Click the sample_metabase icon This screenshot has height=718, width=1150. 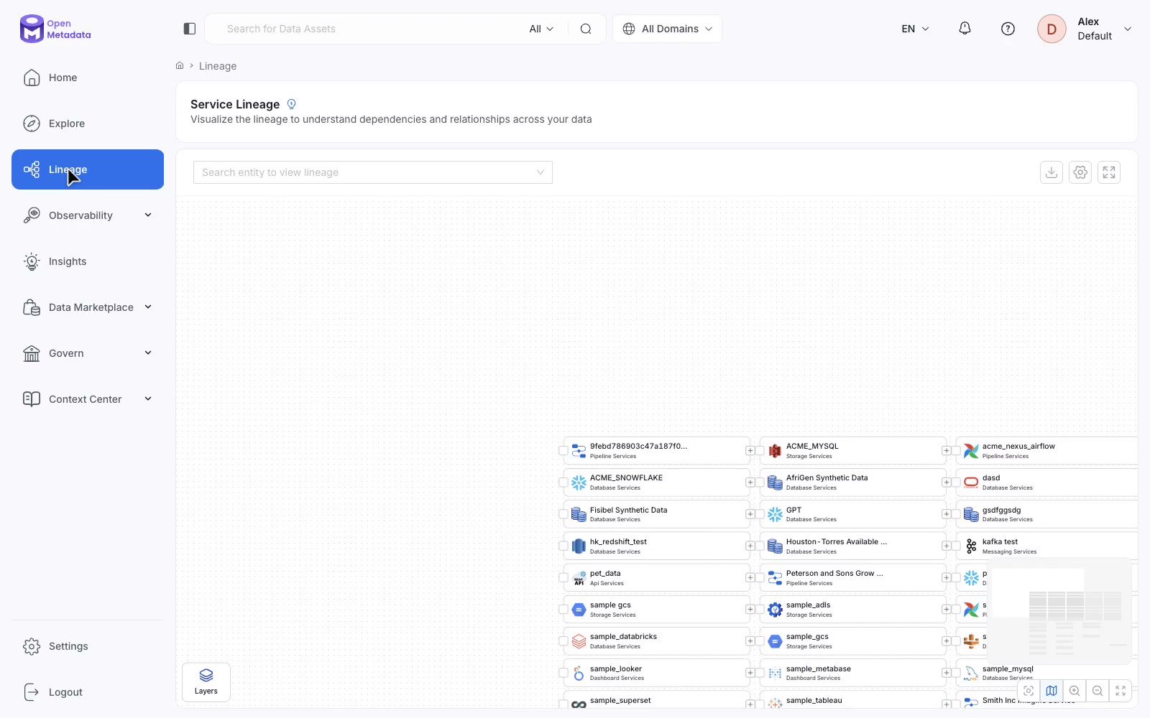[x=775, y=673]
